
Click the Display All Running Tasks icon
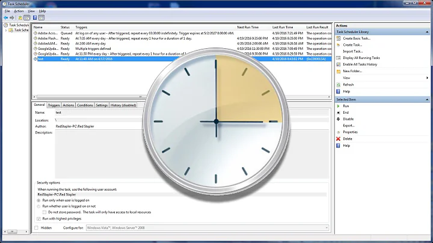(339, 58)
